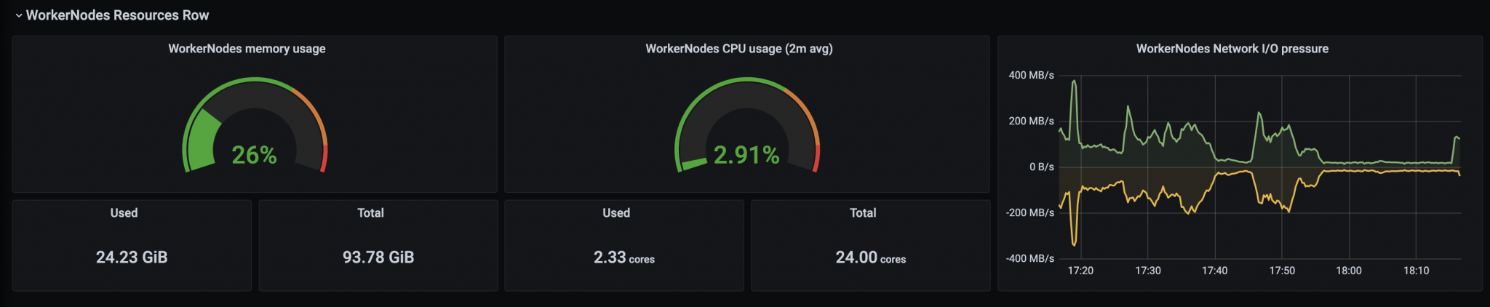The height and width of the screenshot is (307, 1490).
Task: Open the WorkerNodes Network I/O pressure title menu
Action: 1232,49
